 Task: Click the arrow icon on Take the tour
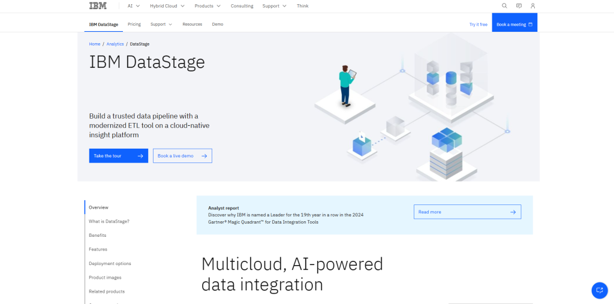(140, 156)
